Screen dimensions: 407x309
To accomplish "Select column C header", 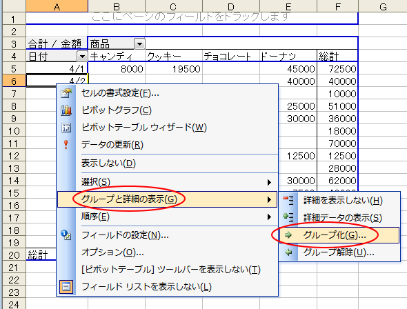I will 174,6.
